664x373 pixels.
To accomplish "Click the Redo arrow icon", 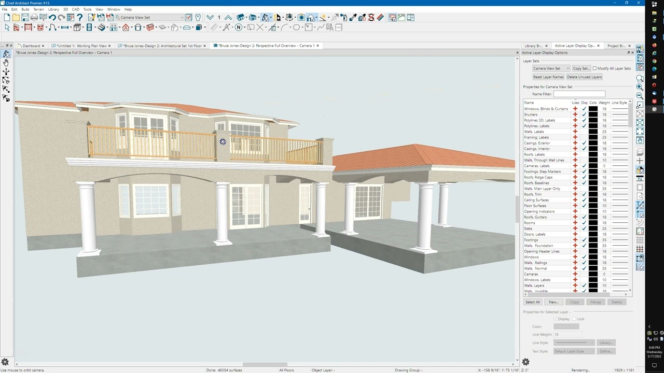I will click(x=61, y=18).
